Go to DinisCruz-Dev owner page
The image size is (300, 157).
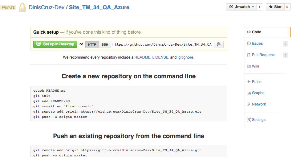[x=46, y=7]
